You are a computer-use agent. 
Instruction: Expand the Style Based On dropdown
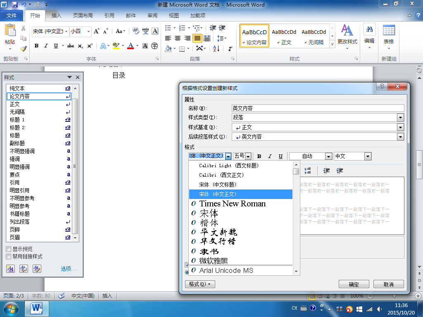click(x=400, y=127)
